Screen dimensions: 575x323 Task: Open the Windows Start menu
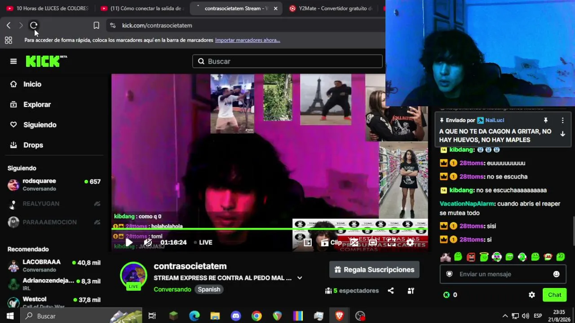pyautogui.click(x=10, y=316)
